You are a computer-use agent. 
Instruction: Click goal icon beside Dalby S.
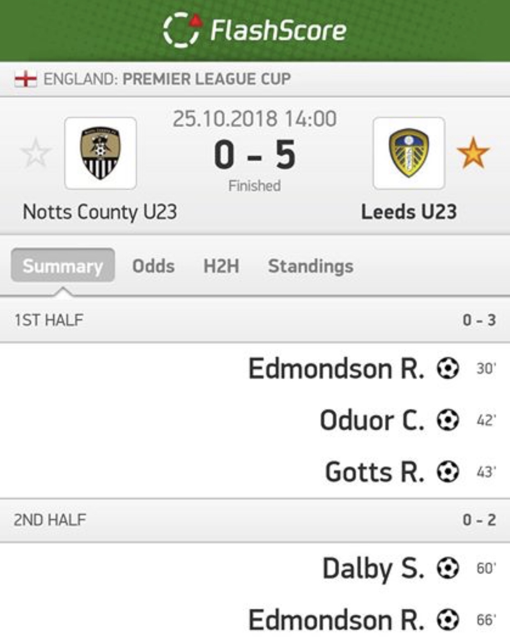pyautogui.click(x=447, y=568)
